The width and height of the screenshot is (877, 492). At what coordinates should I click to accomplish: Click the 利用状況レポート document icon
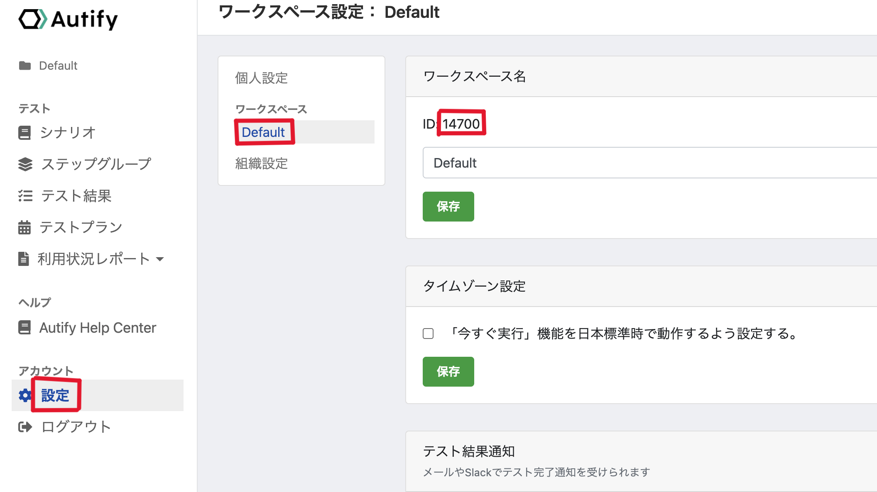24,259
